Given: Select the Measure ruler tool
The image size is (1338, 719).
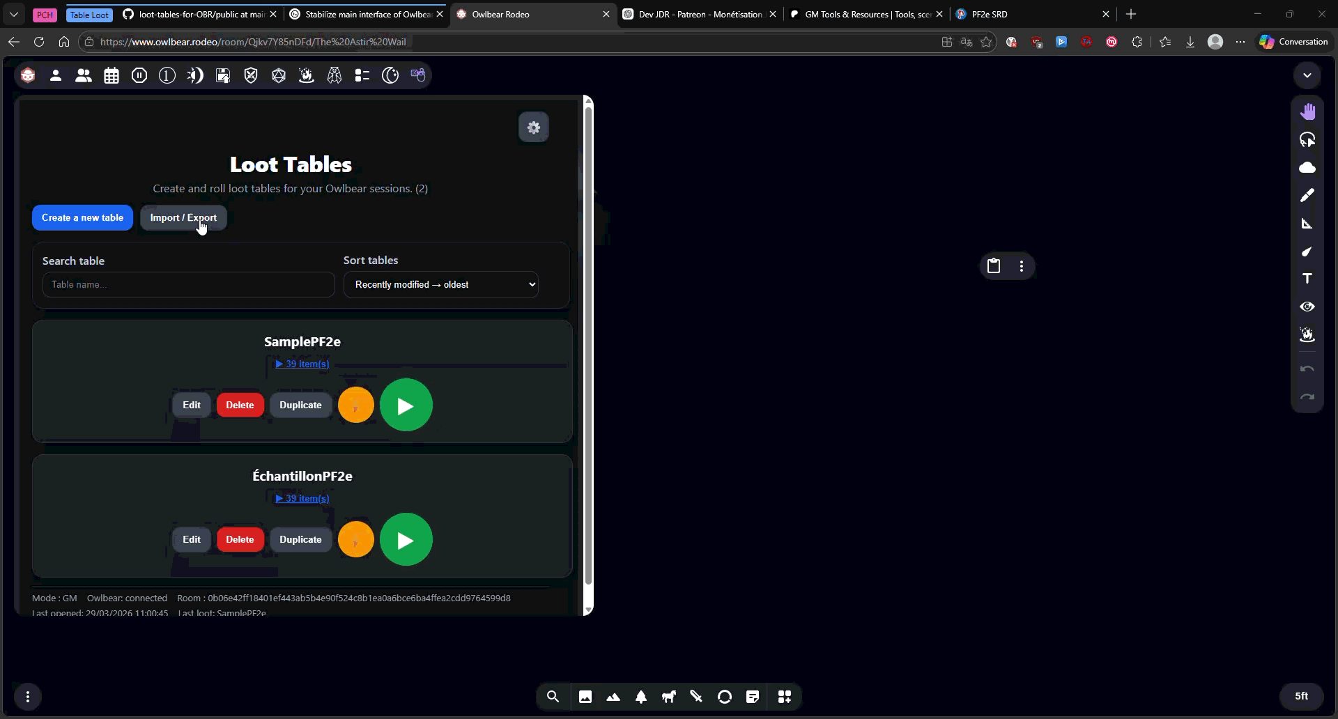Looking at the screenshot, I should pos(1307,223).
